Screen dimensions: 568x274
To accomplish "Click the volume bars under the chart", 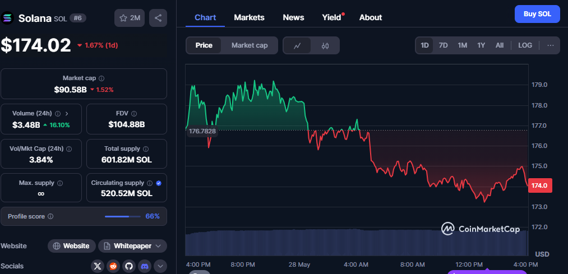I will click(357, 242).
